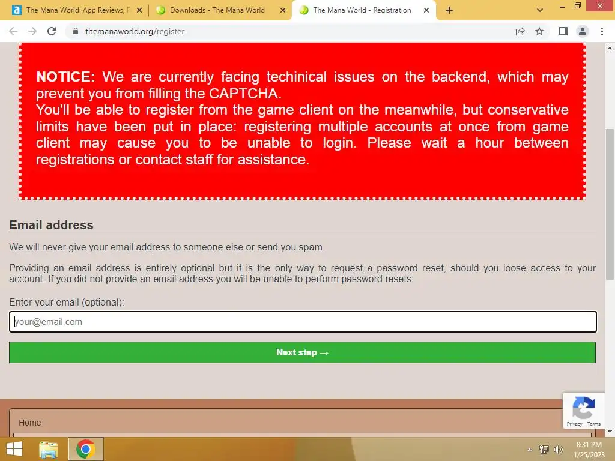Open volume speaker tray icon

559,450
